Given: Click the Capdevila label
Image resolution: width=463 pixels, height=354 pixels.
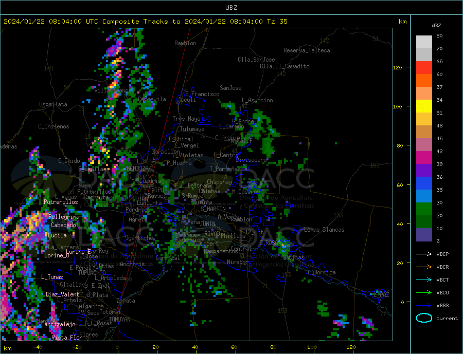Looking at the screenshot, I should point(152,99).
